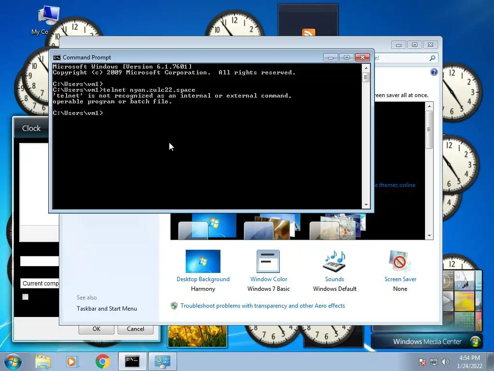Toggle the checkbox in Clock options dialog
This screenshot has height=371, width=494.
tap(25, 297)
